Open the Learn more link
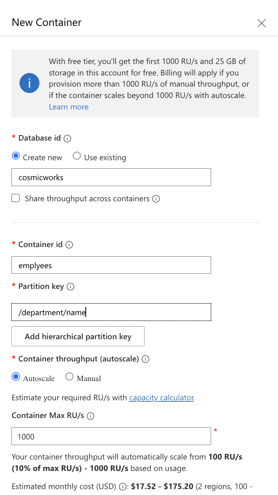Screen dimensions: 278x495 pos(69,107)
